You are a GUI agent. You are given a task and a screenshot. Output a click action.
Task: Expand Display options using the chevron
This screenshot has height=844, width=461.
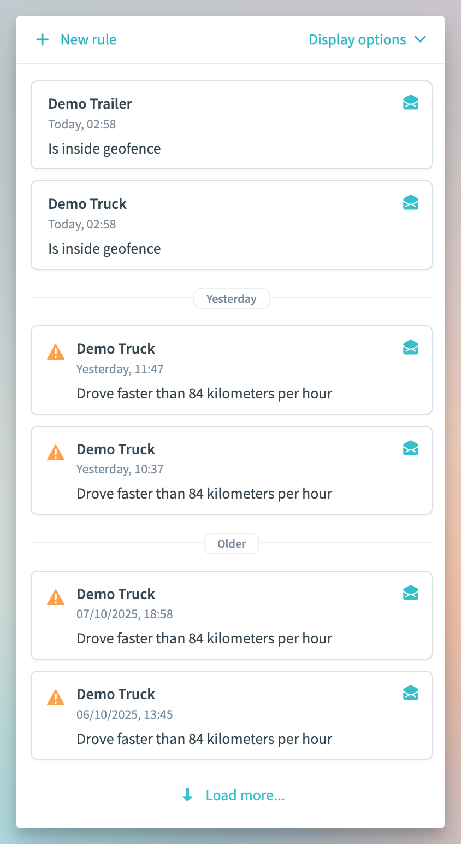pyautogui.click(x=420, y=39)
